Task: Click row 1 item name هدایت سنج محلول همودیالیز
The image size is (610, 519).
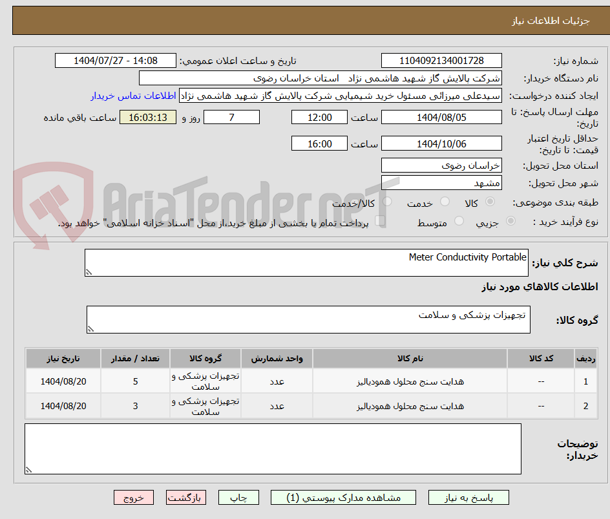Action: 410,382
